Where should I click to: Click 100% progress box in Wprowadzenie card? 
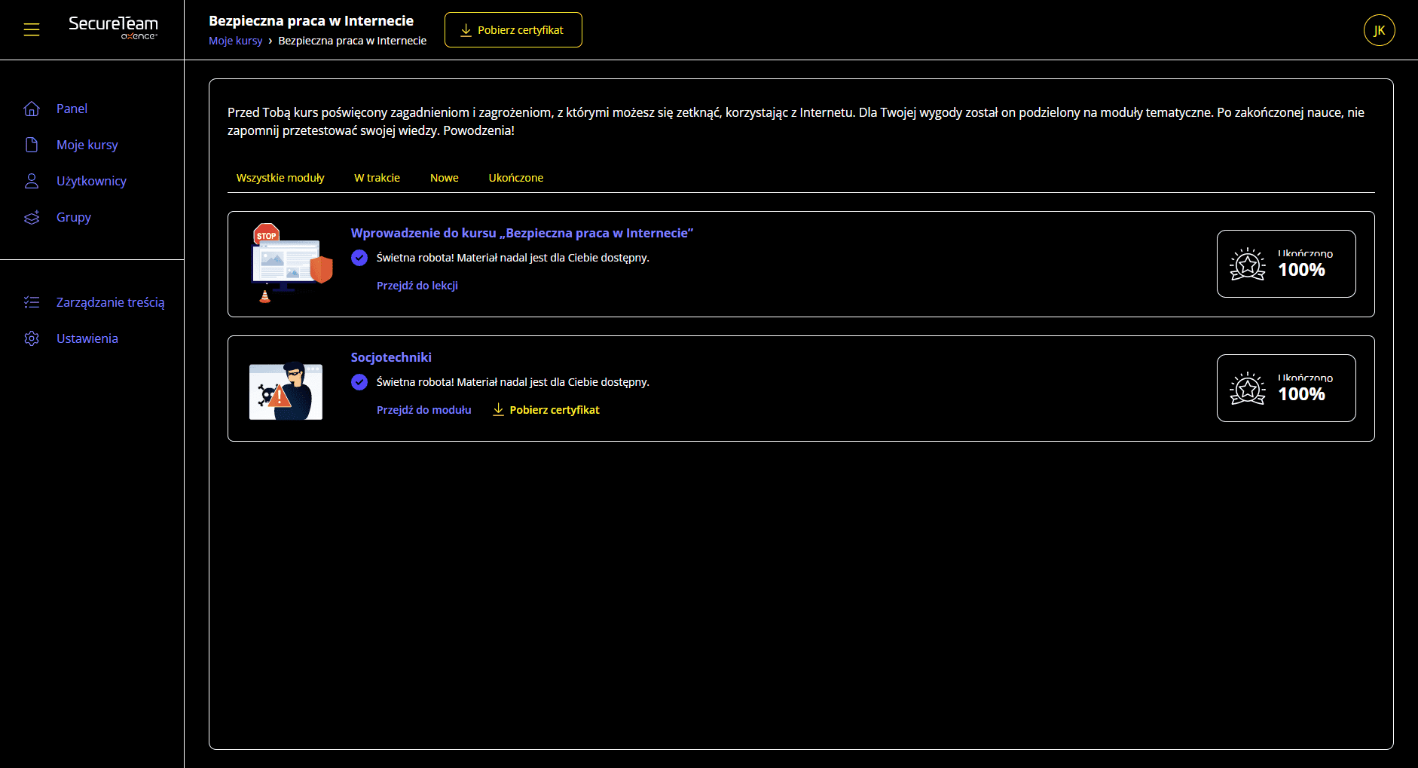[x=1286, y=264]
